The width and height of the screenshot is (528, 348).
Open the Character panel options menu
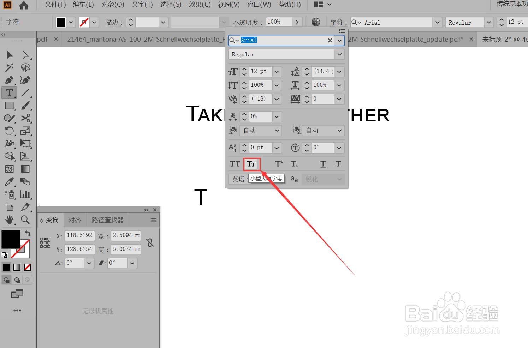342,31
